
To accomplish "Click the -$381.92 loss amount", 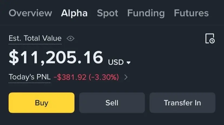I will (x=70, y=77).
